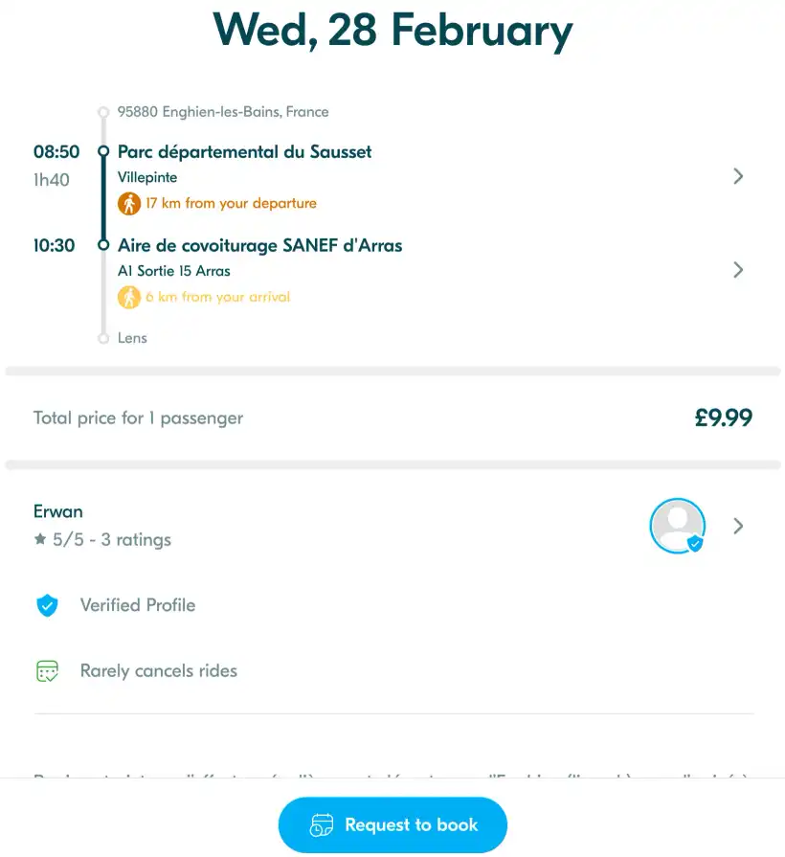Click the calendar icon on Request to book
Screen dimensions: 785x857
tap(322, 825)
